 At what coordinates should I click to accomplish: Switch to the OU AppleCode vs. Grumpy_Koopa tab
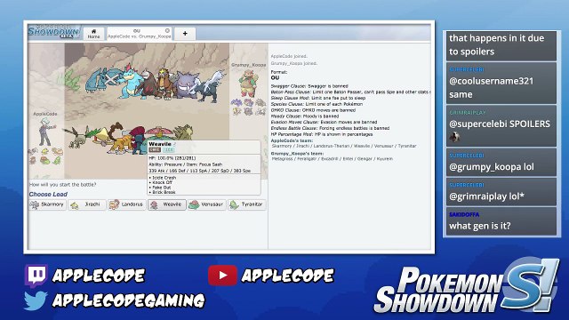139,34
